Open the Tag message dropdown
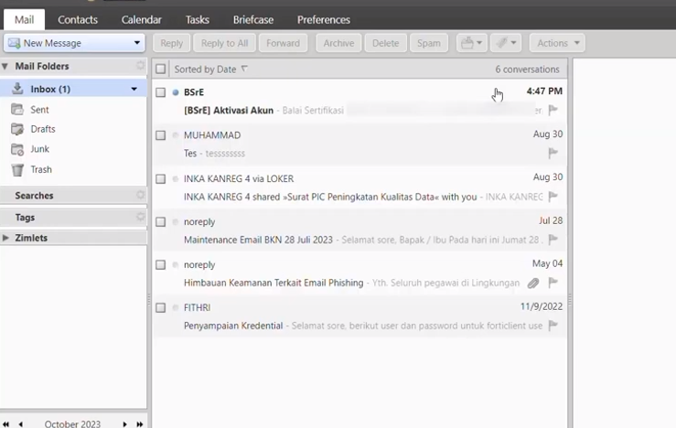The image size is (676, 428). click(506, 43)
